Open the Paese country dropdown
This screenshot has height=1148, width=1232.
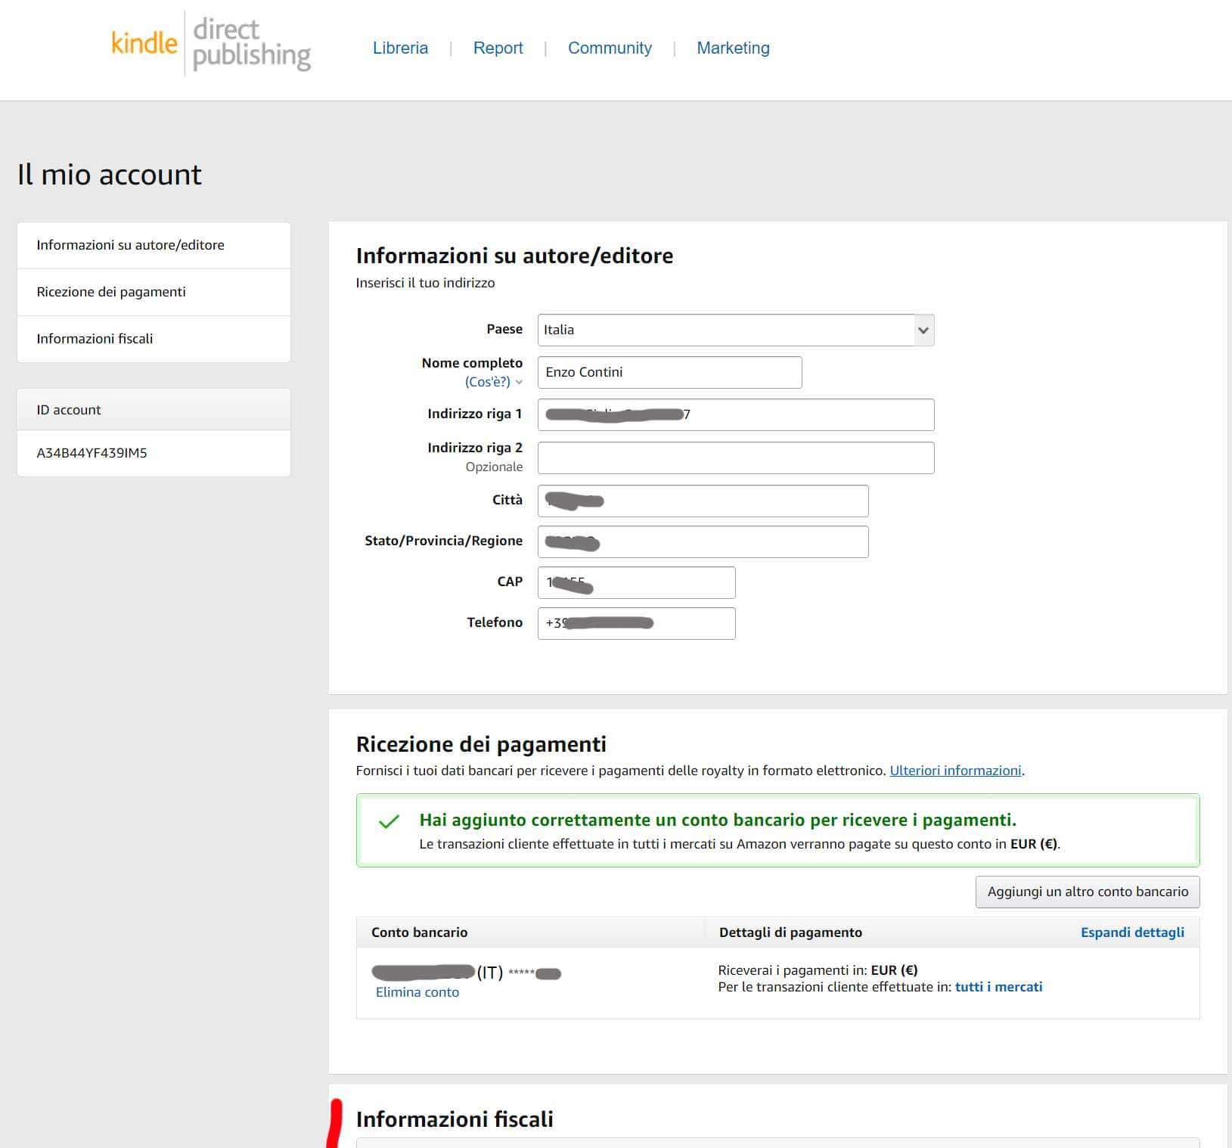click(x=735, y=330)
